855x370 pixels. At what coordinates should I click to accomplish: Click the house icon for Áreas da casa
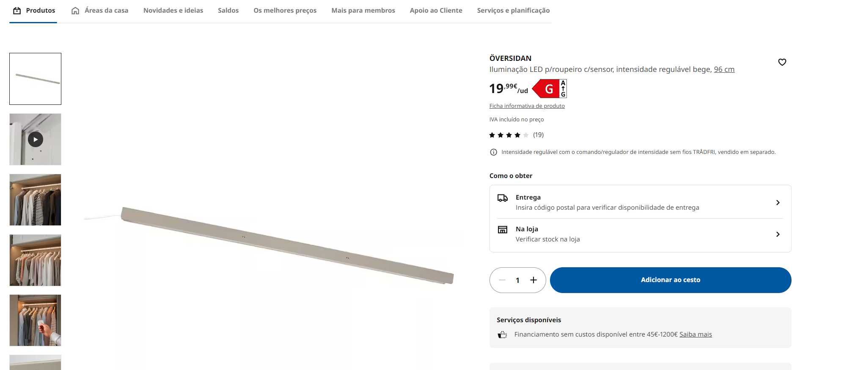click(x=75, y=11)
